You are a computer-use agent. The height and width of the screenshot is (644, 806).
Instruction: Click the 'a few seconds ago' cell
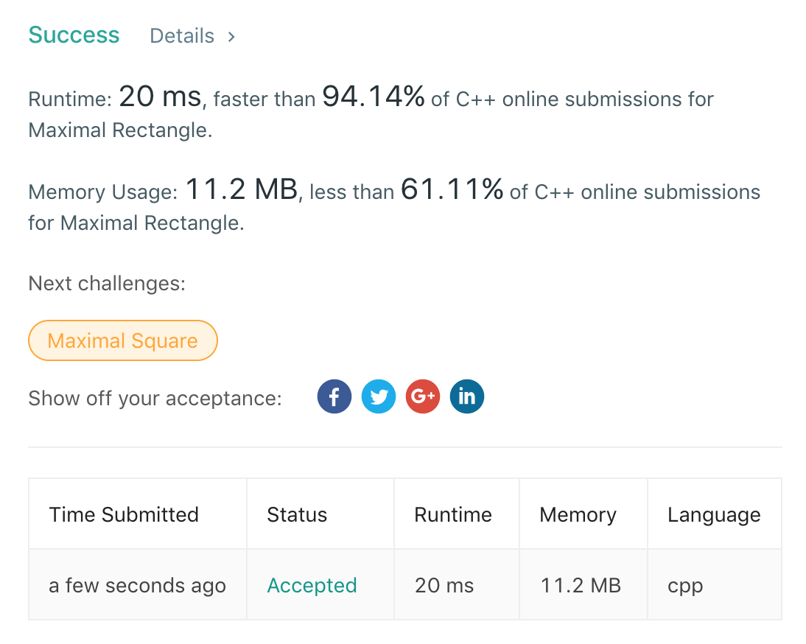point(138,585)
